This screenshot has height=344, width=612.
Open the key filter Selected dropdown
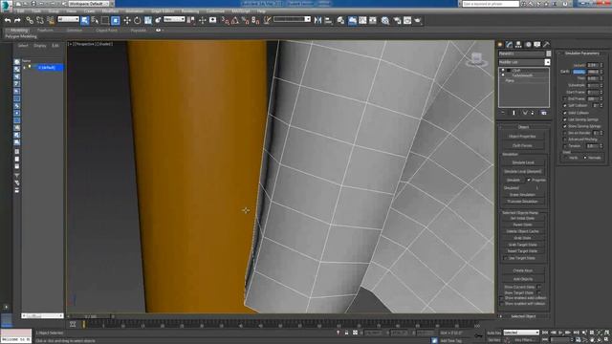pos(521,333)
